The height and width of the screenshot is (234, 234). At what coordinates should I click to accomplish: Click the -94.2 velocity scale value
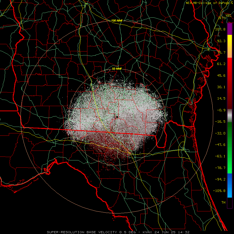tap(220, 179)
